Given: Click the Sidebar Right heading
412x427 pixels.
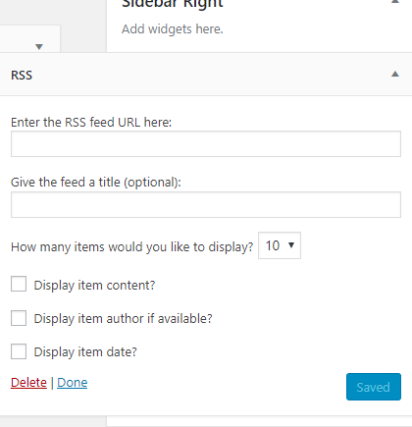Looking at the screenshot, I should click(173, 4).
